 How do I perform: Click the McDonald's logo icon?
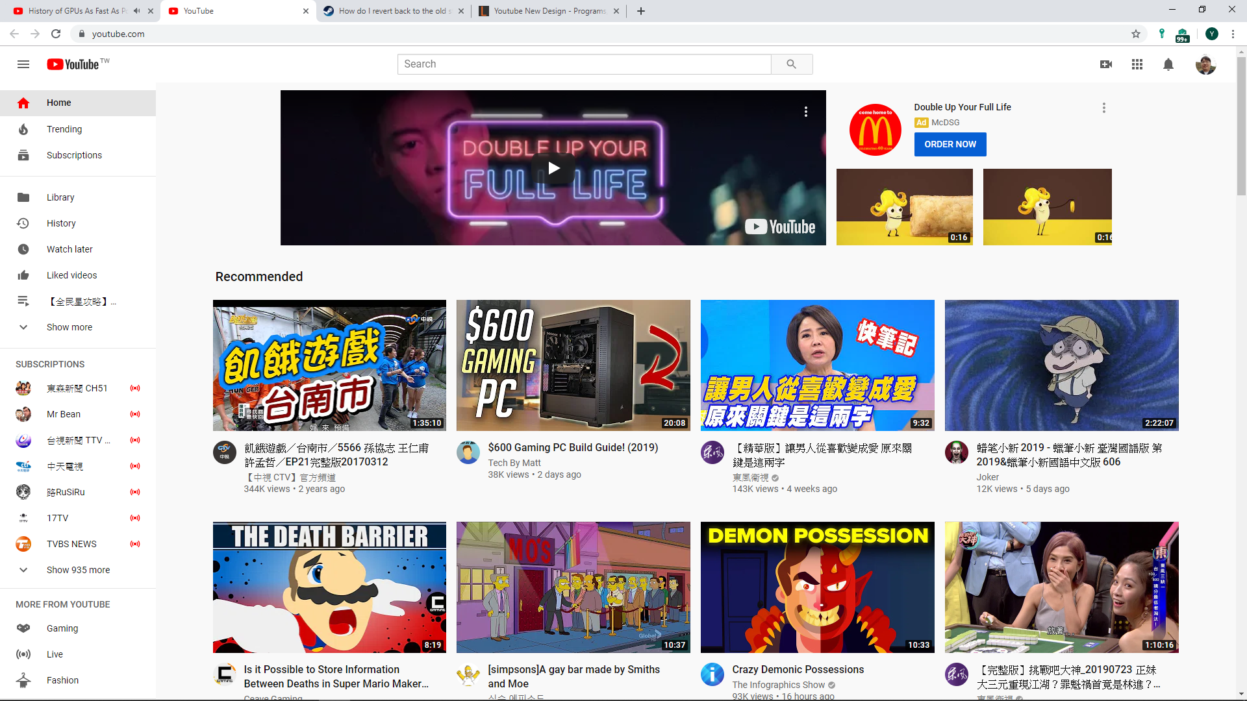[x=875, y=130]
